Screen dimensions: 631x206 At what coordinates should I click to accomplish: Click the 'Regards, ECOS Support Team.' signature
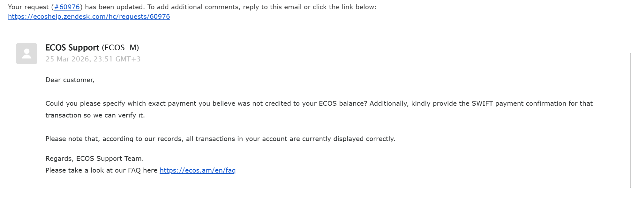(x=94, y=159)
